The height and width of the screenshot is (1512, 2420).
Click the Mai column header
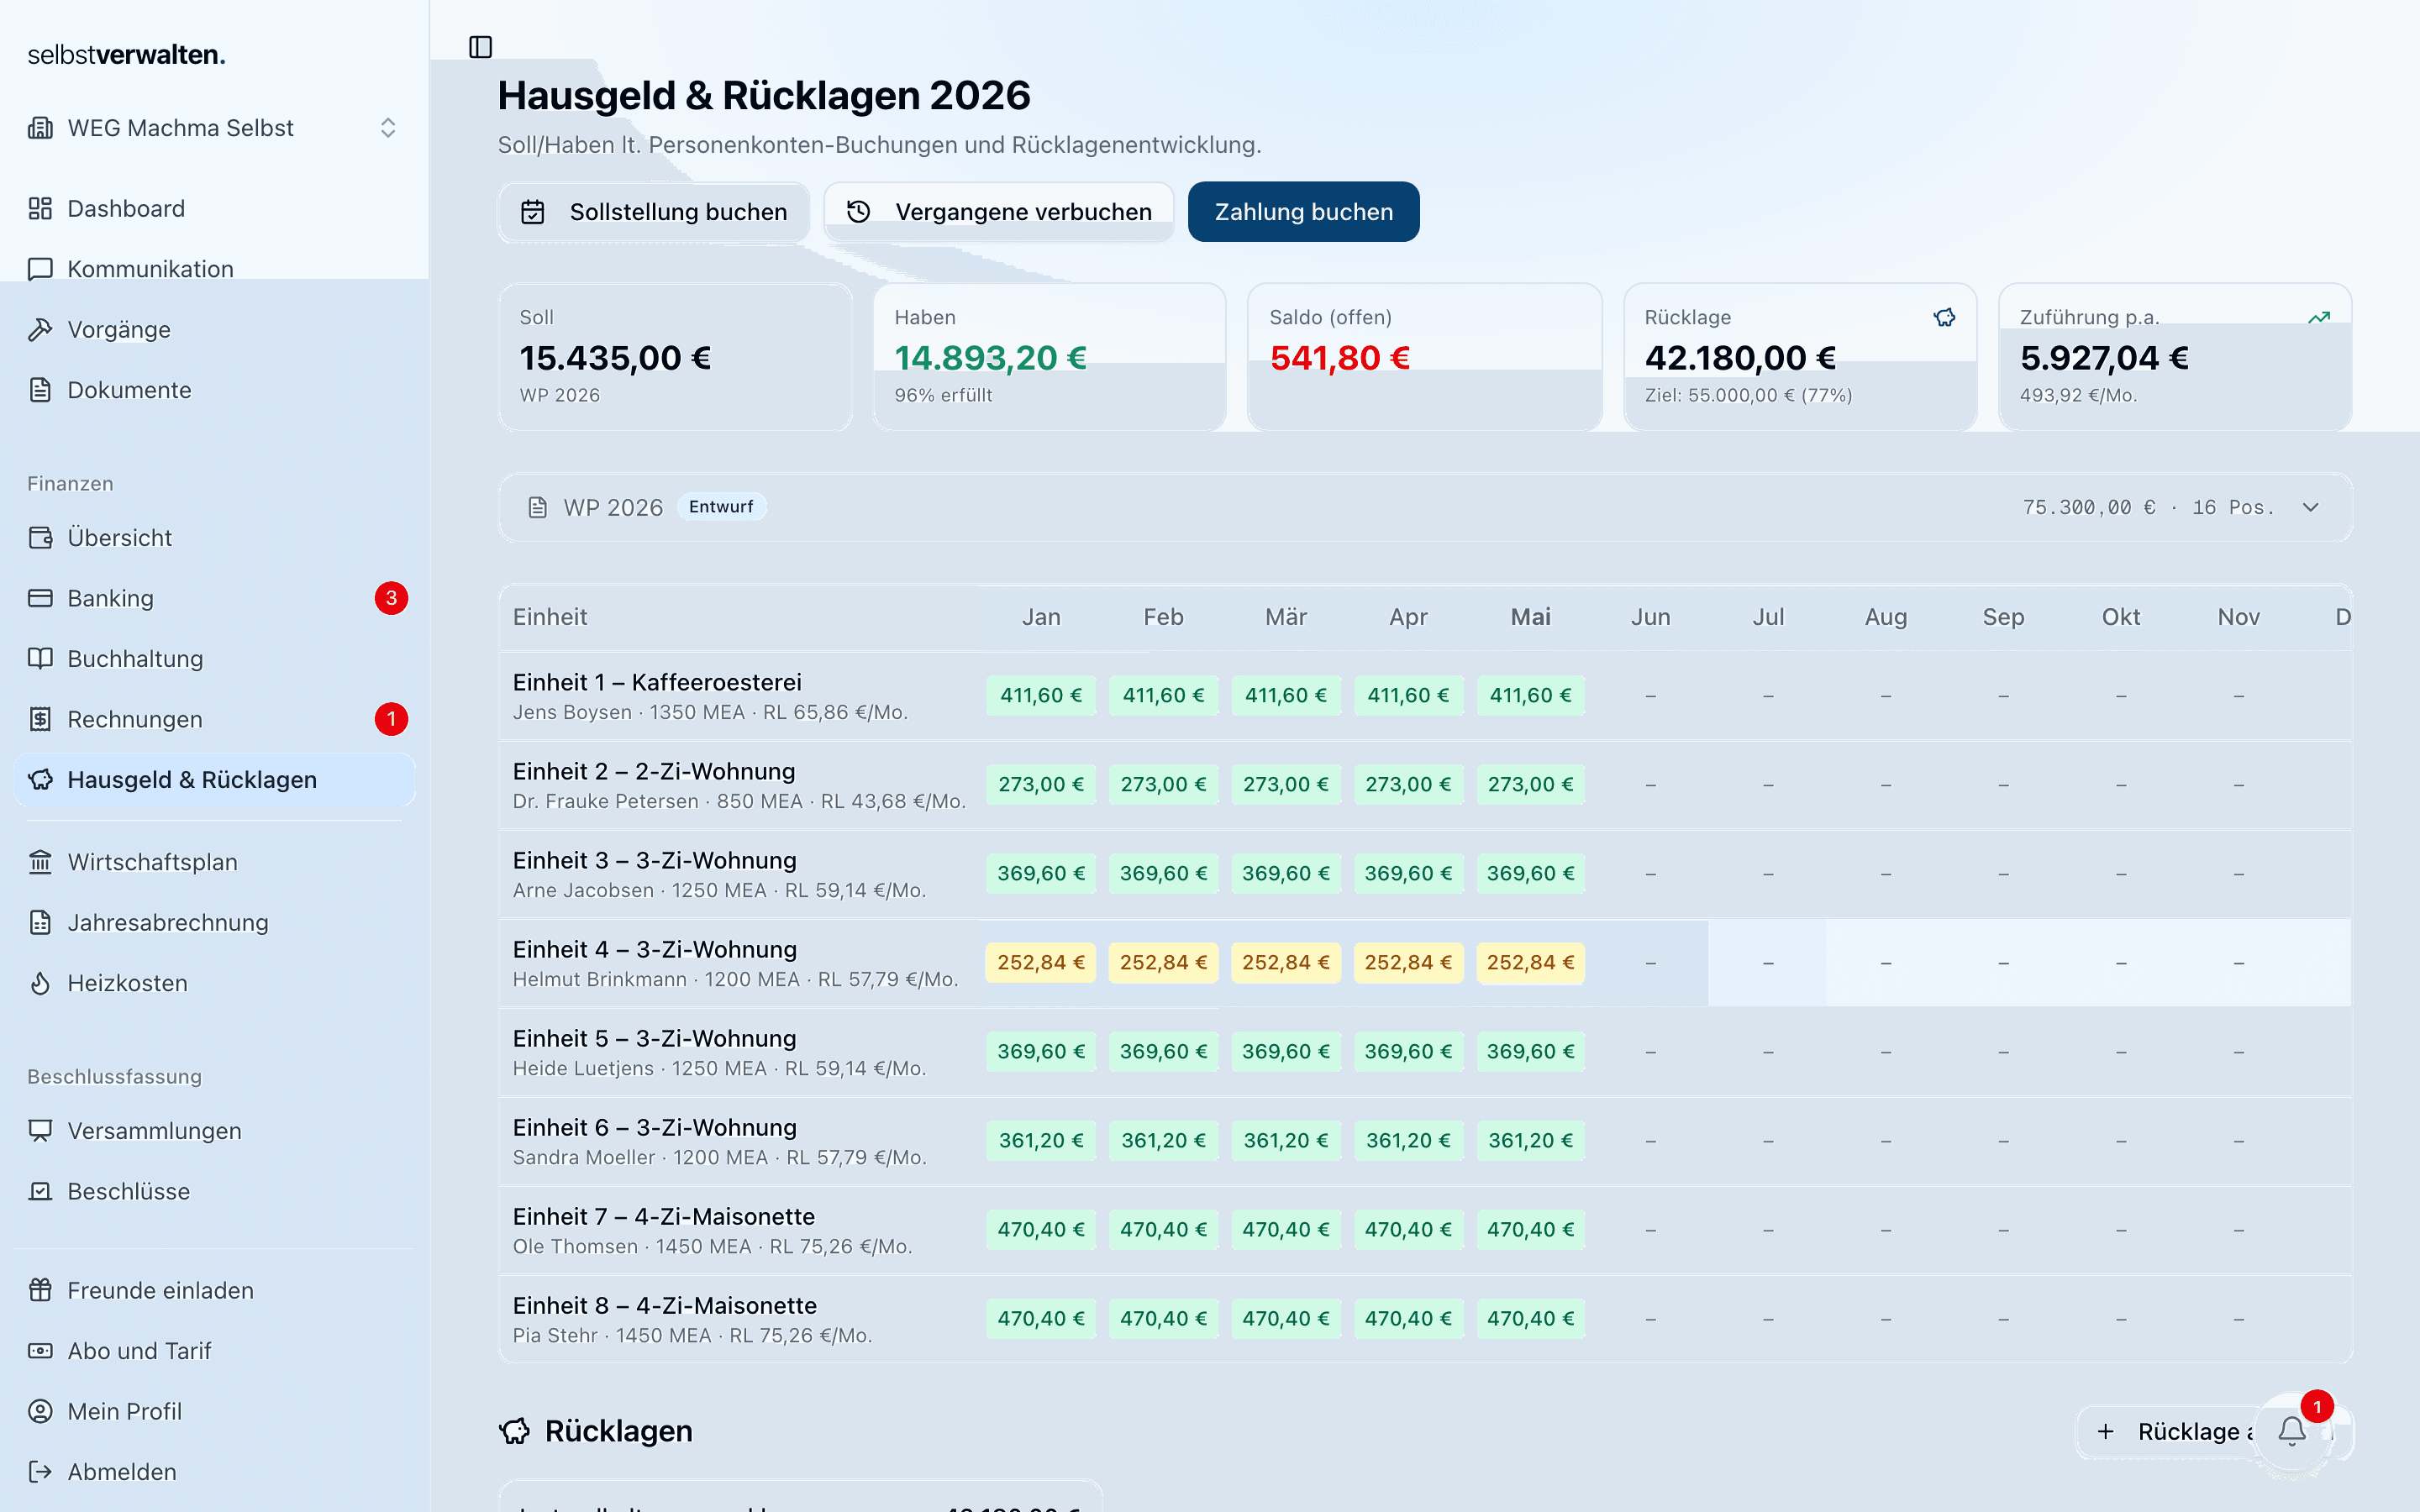coord(1530,617)
